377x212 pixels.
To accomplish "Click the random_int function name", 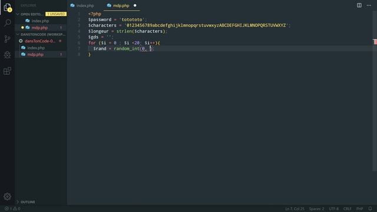I will (x=127, y=48).
